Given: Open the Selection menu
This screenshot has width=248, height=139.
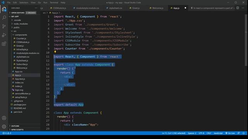Looking at the screenshot, I should click(x=24, y=3).
